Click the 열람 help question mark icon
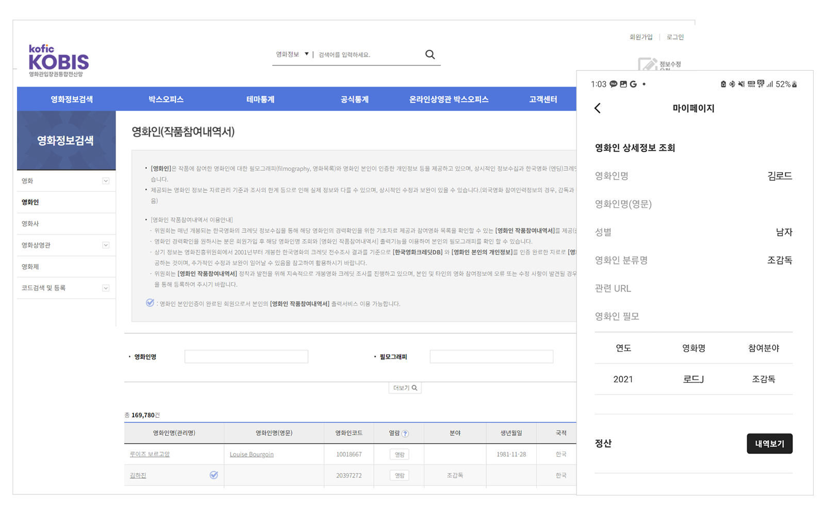Viewport: 825px width, 515px height. pos(405,434)
